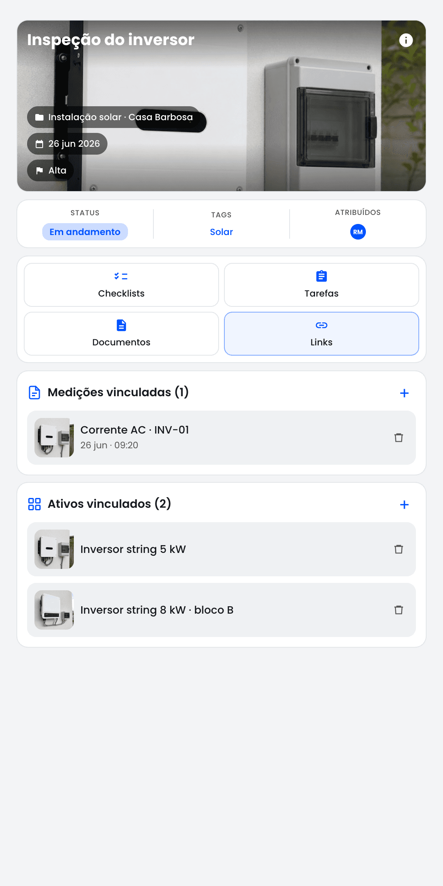The height and width of the screenshot is (886, 443).
Task: Select the Documentos tab
Action: tap(121, 333)
